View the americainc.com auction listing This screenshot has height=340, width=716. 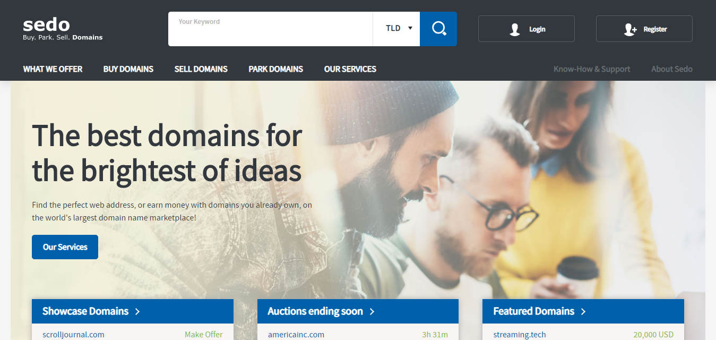(x=296, y=335)
